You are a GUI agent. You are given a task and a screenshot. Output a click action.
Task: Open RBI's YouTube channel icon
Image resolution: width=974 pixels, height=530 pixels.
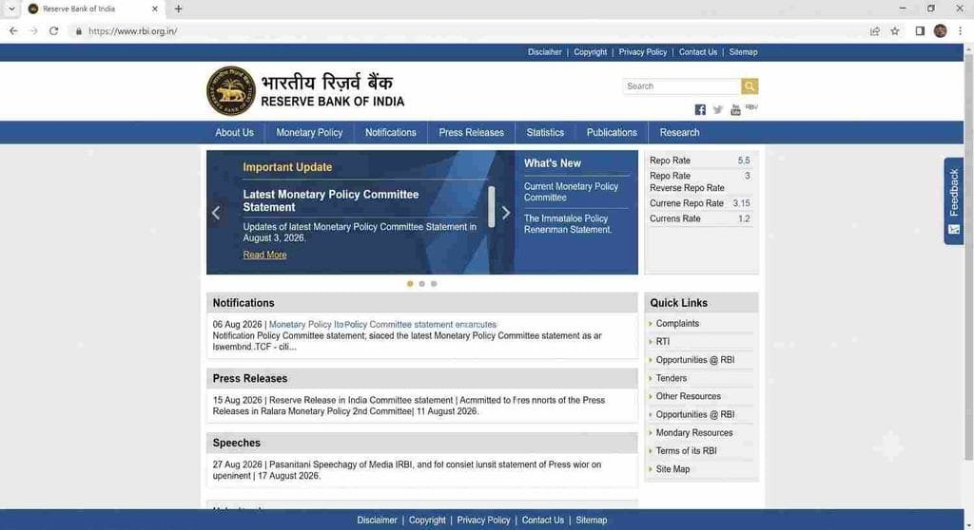tap(735, 110)
